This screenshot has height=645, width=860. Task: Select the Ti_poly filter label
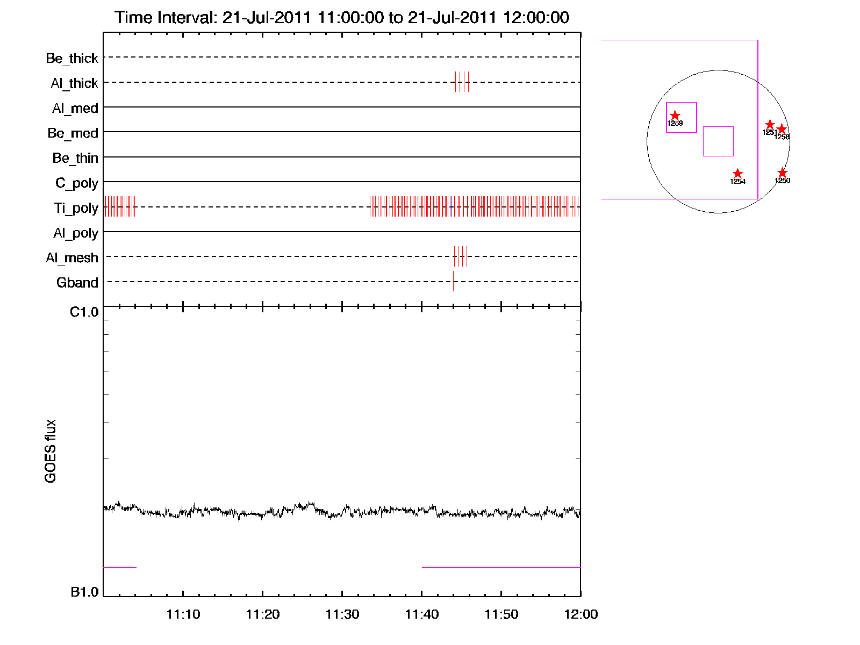[x=76, y=208]
